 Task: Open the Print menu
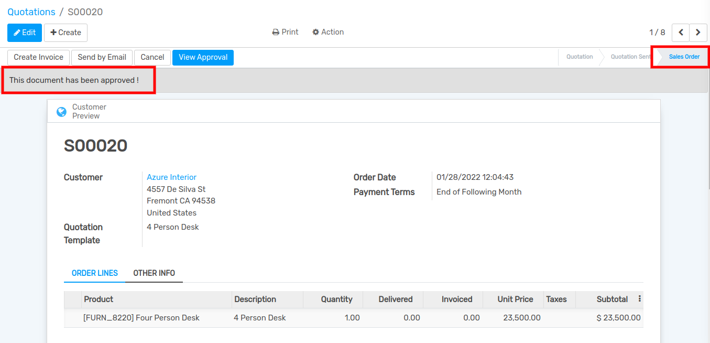(285, 32)
